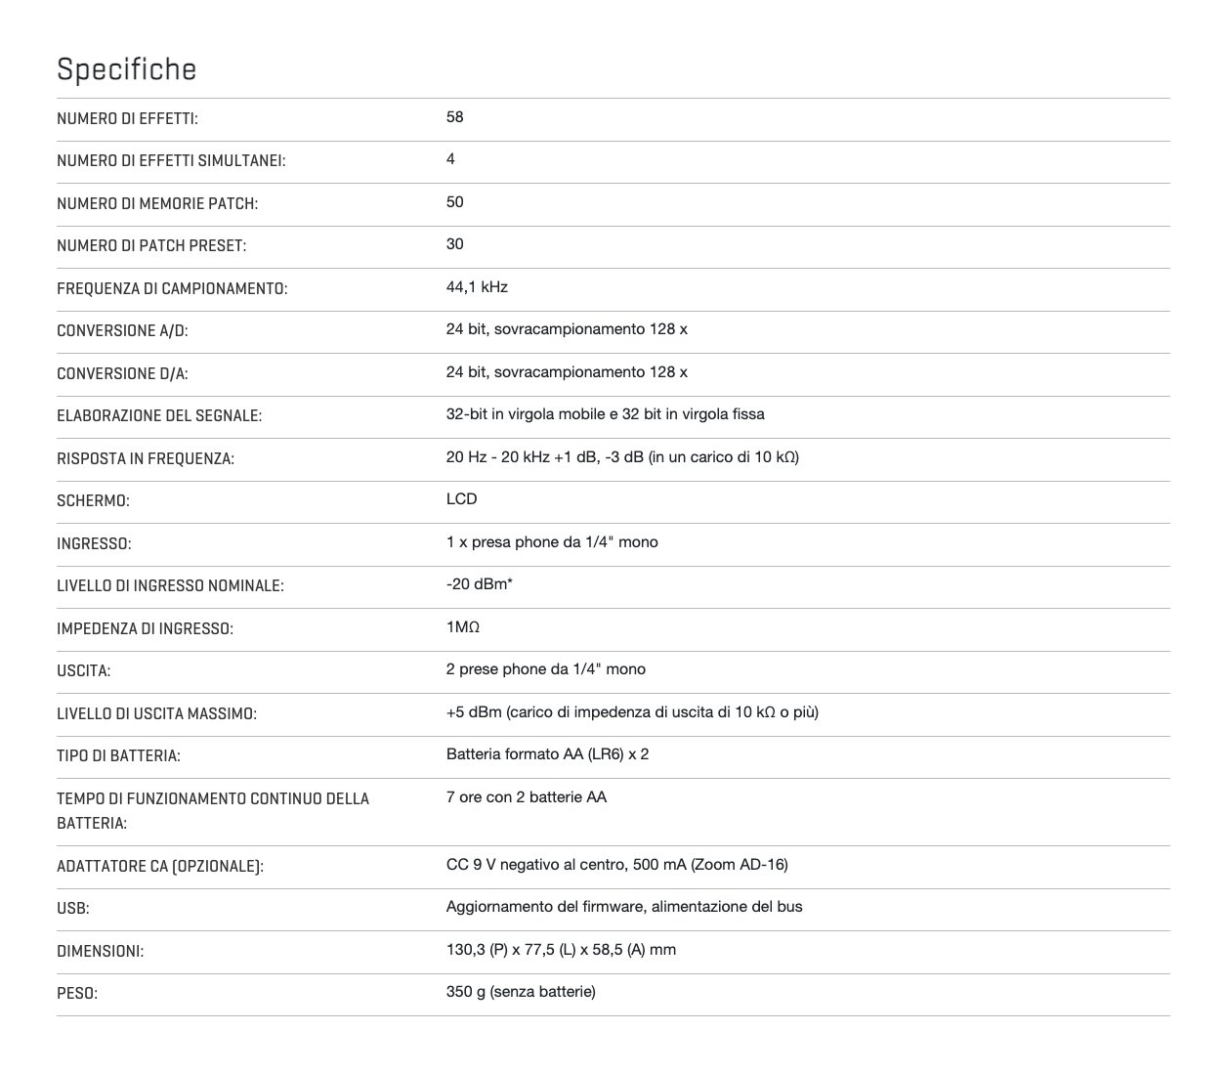The width and height of the screenshot is (1227, 1073).
Task: Click the "RISPOSTA IN FREQUENZA:" label
Action: point(146,459)
